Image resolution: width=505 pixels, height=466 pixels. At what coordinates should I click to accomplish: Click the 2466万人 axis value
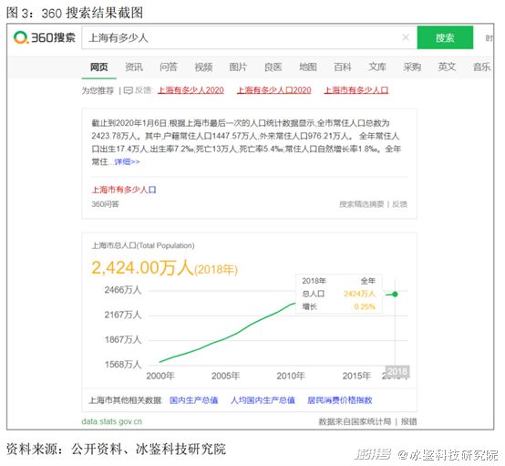pyautogui.click(x=123, y=290)
